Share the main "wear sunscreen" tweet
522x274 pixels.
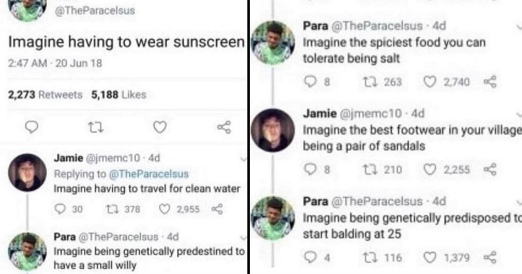click(x=224, y=127)
